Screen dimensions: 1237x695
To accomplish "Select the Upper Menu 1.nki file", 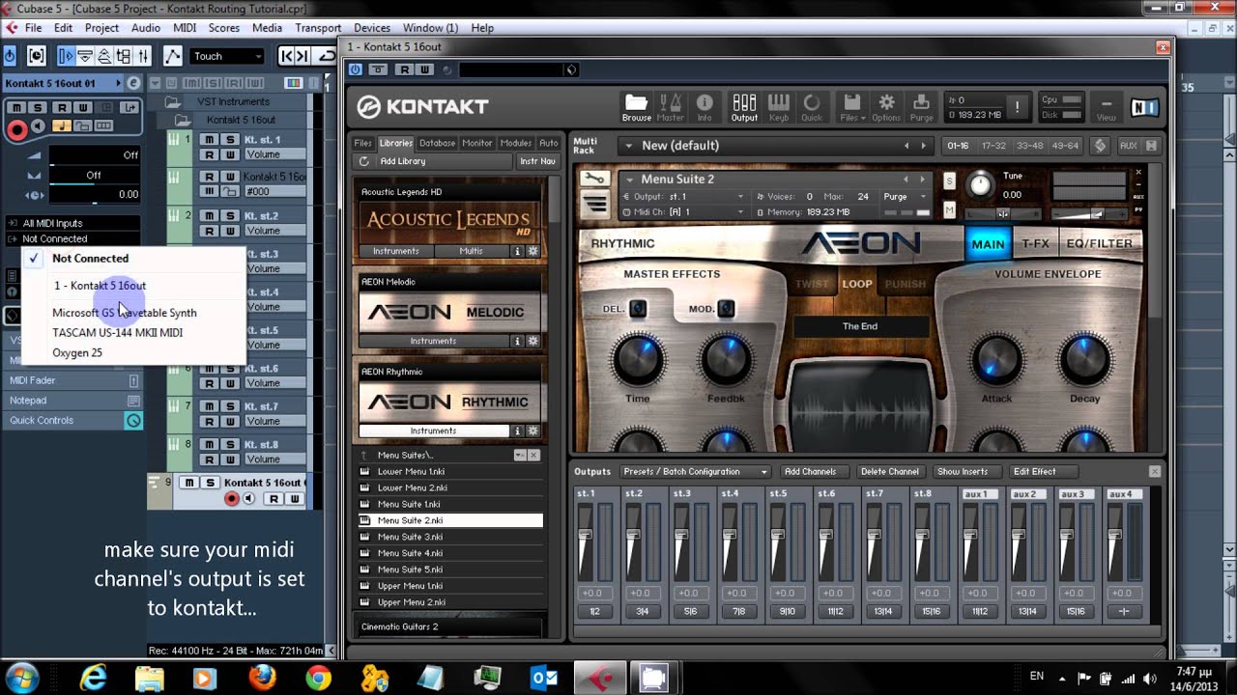I will [x=410, y=586].
